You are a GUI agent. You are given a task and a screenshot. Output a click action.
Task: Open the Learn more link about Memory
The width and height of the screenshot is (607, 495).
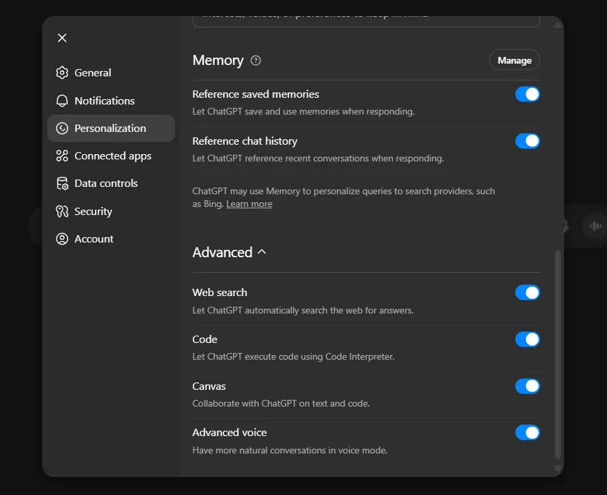click(x=249, y=204)
